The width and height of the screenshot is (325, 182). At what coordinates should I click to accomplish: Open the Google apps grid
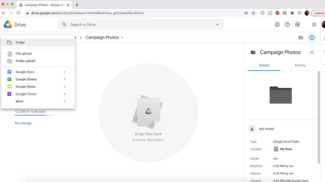(x=314, y=24)
